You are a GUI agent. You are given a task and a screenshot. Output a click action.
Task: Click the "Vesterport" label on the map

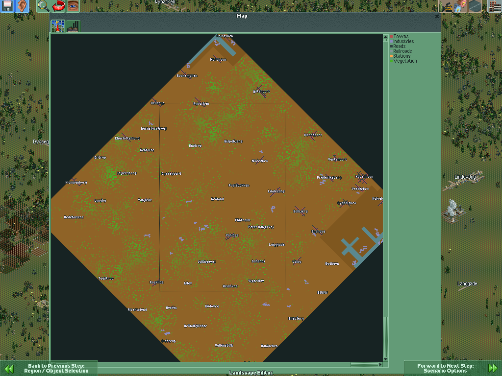[x=337, y=159]
